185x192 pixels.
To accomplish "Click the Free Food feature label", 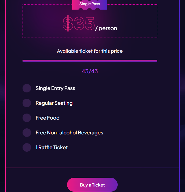I will pos(48,118).
